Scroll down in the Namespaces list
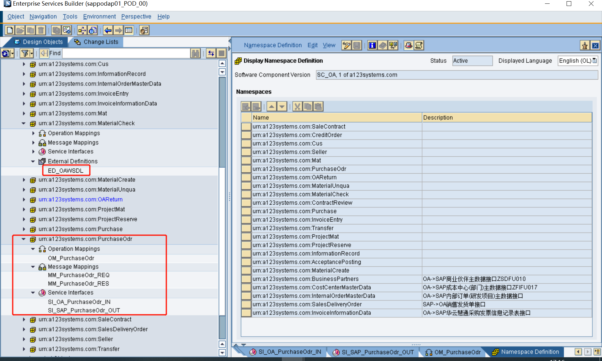The height and width of the screenshot is (361, 602). 282,106
